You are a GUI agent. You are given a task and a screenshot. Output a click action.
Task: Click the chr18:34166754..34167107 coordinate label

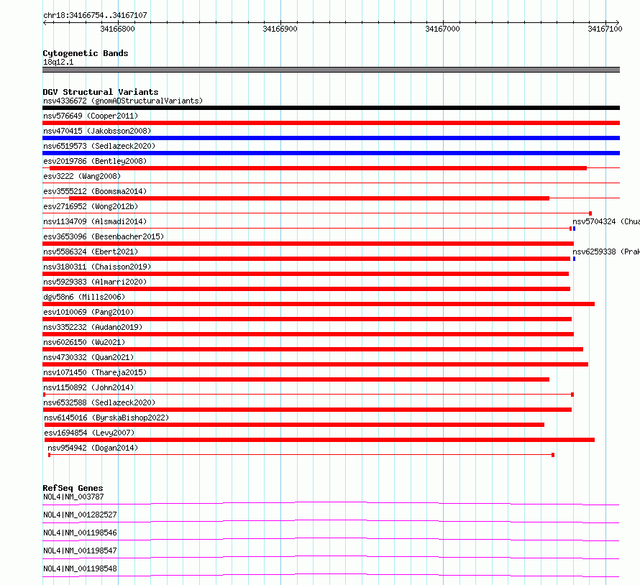[x=95, y=15]
